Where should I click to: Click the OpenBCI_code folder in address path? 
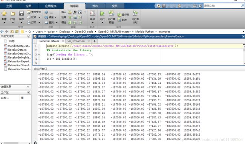[x=84, y=32]
